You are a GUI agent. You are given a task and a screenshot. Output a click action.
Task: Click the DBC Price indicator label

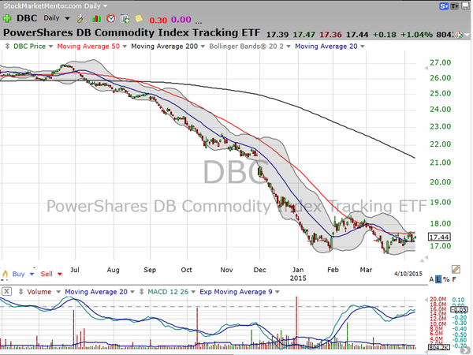coord(30,47)
